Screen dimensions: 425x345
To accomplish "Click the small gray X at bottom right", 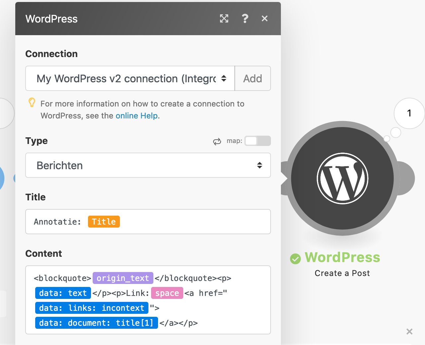I will click(409, 331).
